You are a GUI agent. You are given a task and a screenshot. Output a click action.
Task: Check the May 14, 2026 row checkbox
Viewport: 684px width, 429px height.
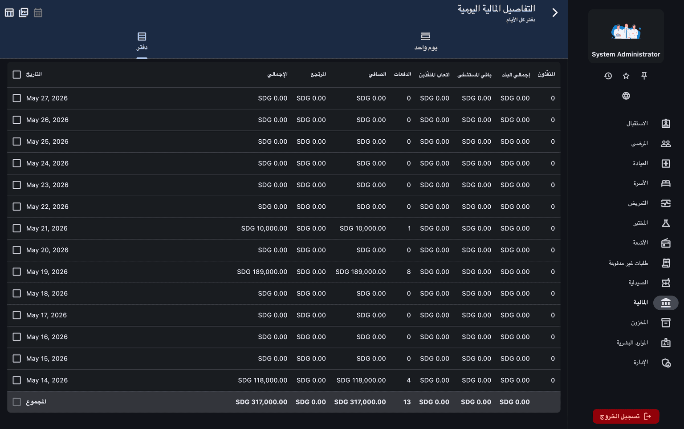[x=17, y=380]
